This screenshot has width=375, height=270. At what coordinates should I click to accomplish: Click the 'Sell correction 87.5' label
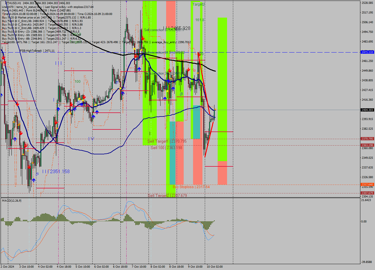(164, 30)
